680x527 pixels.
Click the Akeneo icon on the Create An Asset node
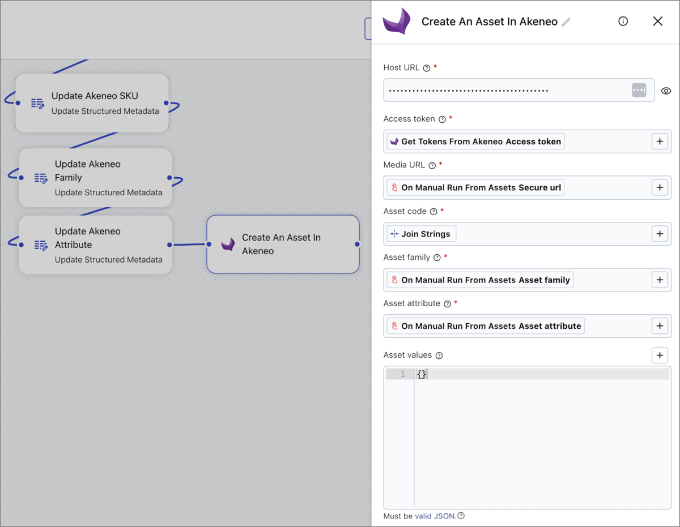click(228, 244)
